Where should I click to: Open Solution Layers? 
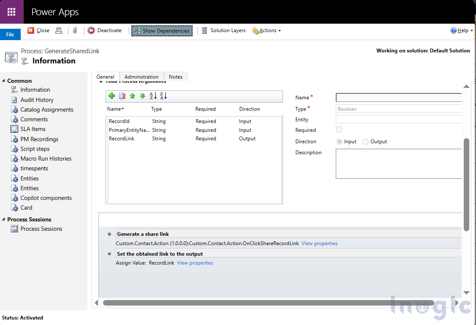pos(224,30)
